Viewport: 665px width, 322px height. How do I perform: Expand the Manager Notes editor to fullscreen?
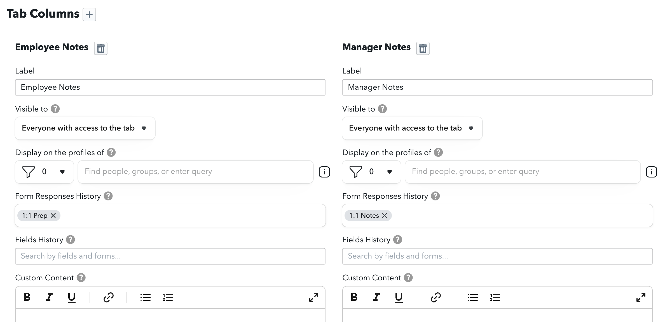click(640, 297)
